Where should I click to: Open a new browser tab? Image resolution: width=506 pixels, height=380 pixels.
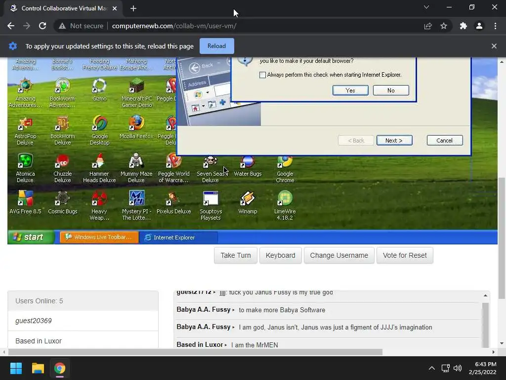coord(133,8)
